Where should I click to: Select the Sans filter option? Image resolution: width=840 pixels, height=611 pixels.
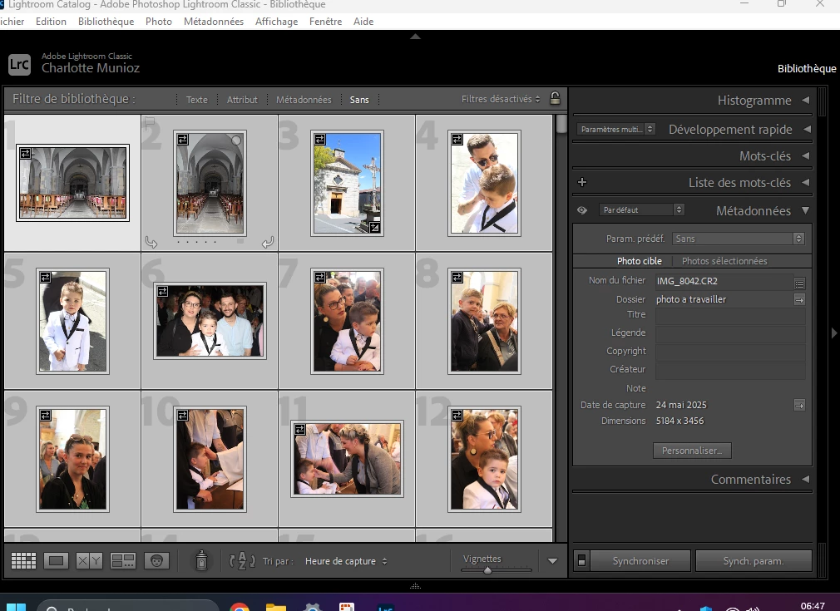pos(359,100)
